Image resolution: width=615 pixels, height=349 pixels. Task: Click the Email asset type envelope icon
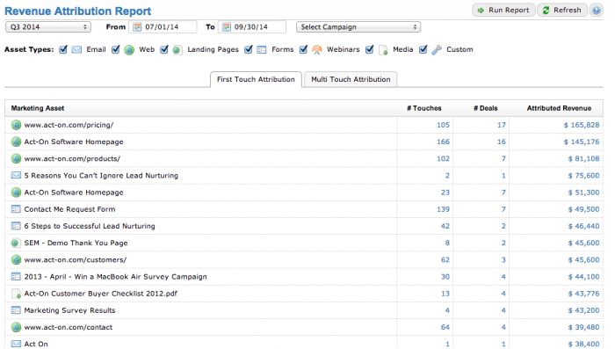tap(76, 49)
